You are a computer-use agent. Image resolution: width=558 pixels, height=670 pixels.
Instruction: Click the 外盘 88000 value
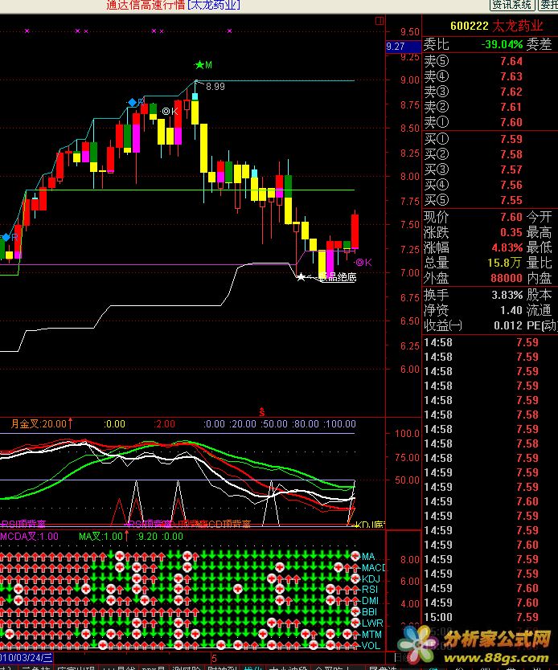507,278
